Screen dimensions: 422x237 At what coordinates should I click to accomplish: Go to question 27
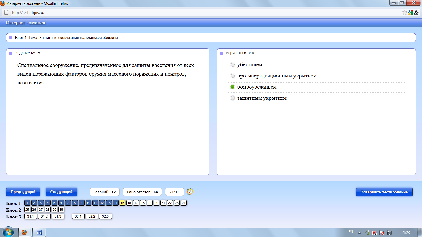[41, 210]
